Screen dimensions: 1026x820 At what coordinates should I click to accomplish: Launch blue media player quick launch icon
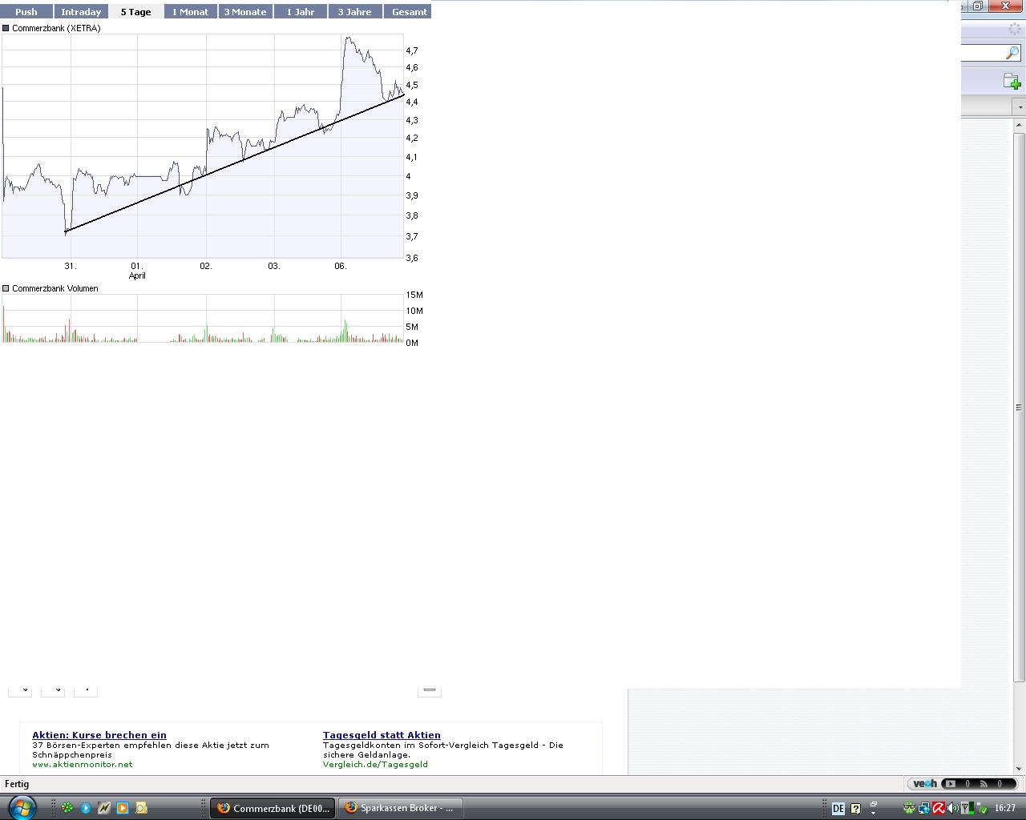coord(86,808)
